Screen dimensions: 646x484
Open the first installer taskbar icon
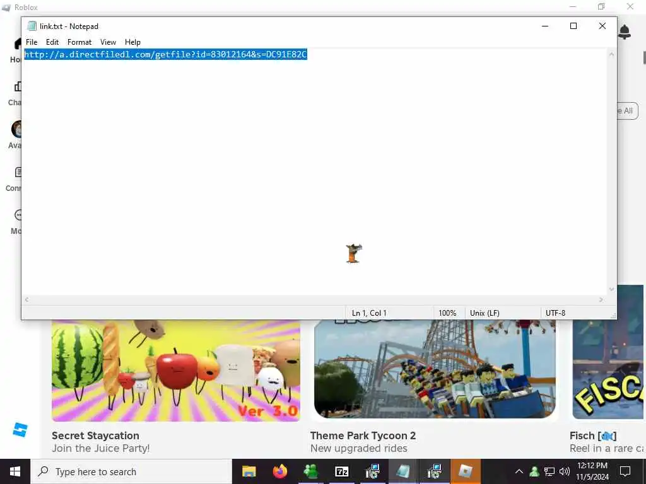click(x=372, y=471)
